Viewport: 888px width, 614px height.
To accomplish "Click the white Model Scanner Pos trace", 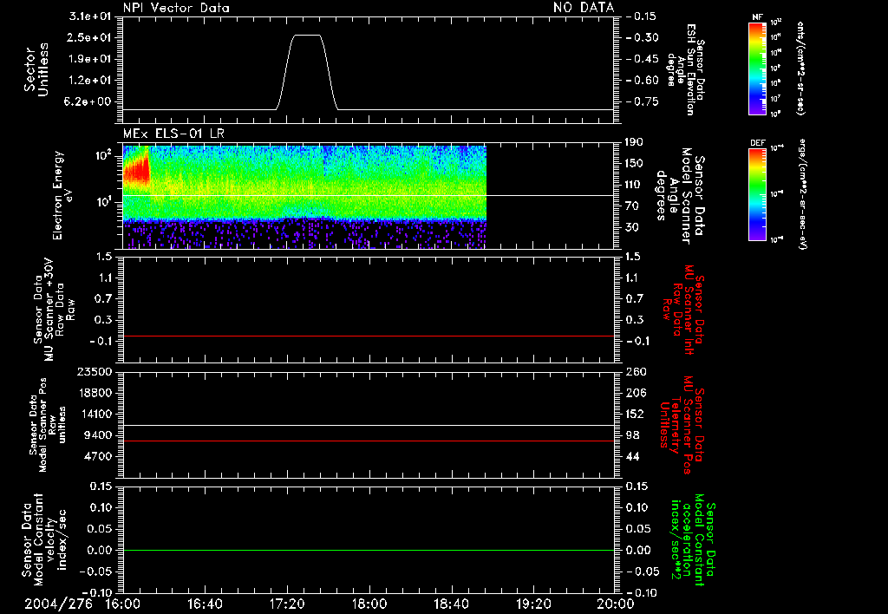I will coord(368,425).
